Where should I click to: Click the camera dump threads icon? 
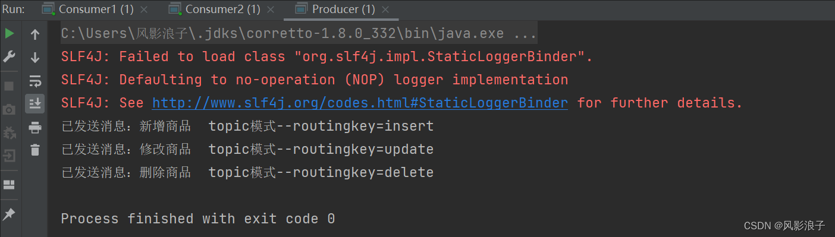9,109
